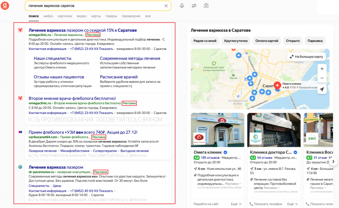Screen dimensions: 339x208
Task: Clear the search query with X
Action: click(166, 6)
